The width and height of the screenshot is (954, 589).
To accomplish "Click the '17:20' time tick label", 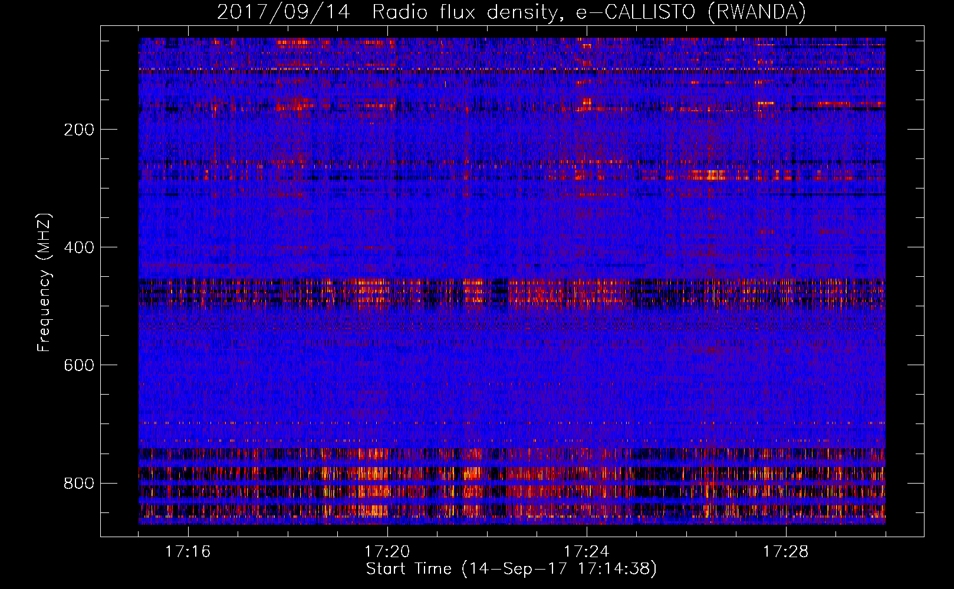I will (387, 552).
